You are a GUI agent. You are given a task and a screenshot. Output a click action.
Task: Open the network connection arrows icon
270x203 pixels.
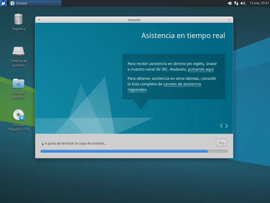click(x=236, y=3)
